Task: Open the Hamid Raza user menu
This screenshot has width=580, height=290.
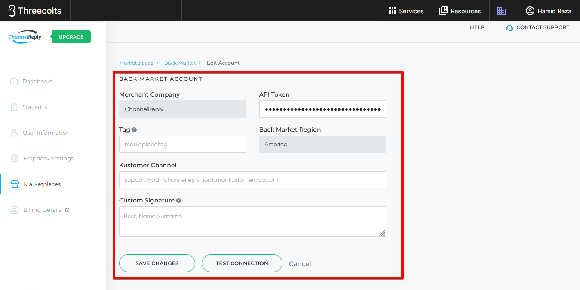Action: pyautogui.click(x=549, y=11)
